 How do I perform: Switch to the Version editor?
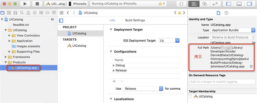click(216, 4)
